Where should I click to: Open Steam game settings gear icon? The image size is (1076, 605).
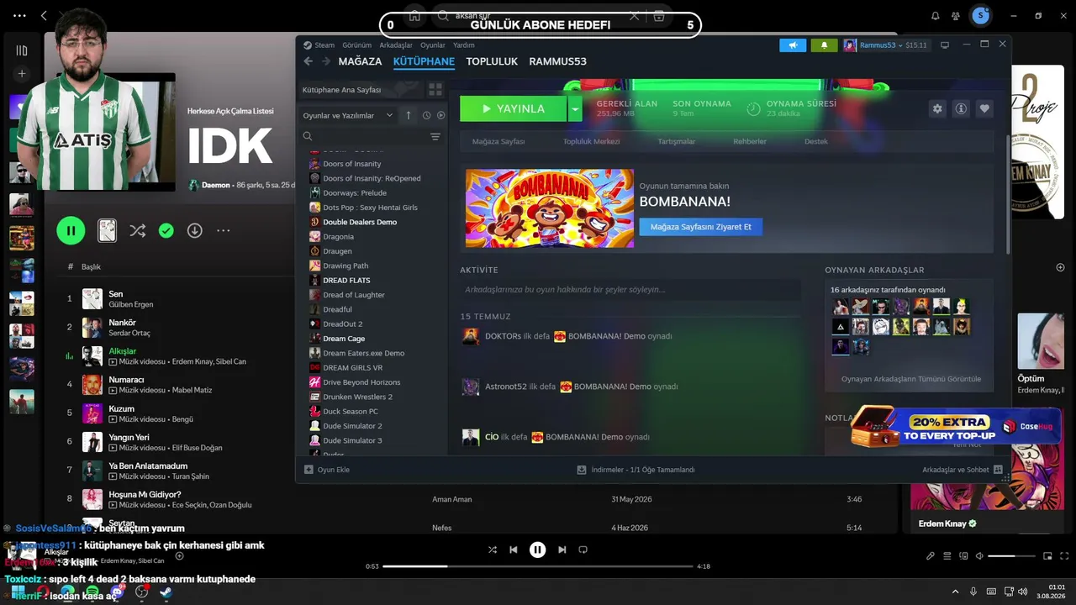pyautogui.click(x=937, y=108)
